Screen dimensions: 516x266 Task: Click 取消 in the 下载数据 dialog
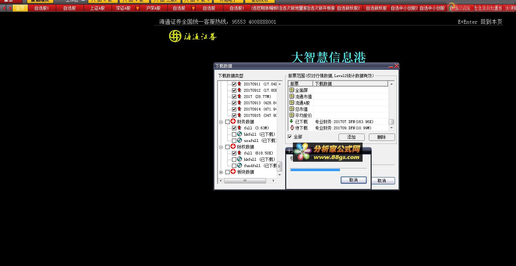coord(383,181)
